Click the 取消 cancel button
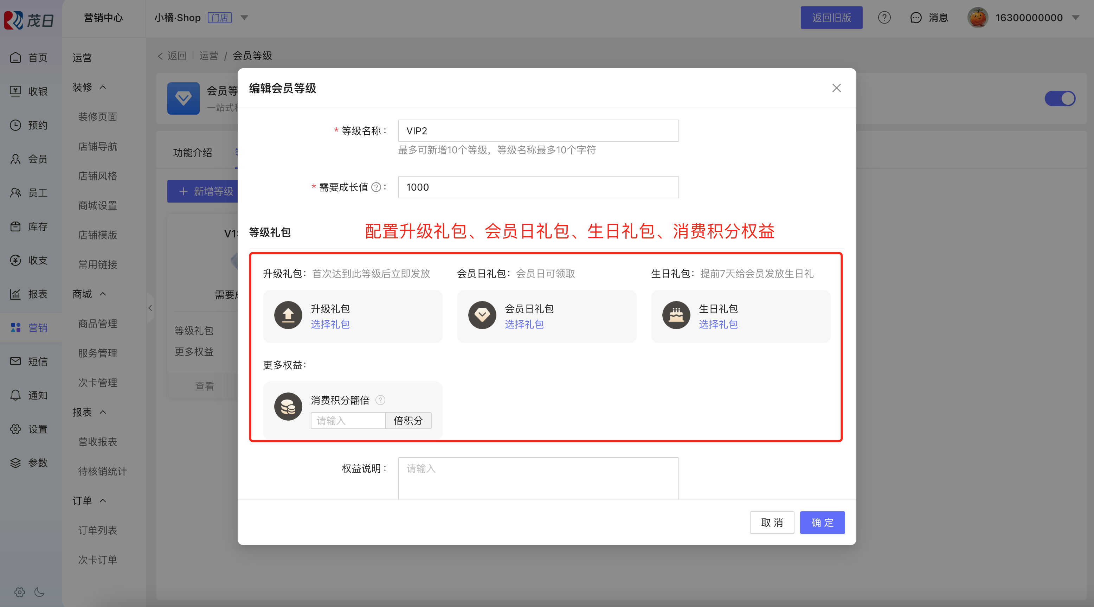The width and height of the screenshot is (1094, 607). click(772, 523)
